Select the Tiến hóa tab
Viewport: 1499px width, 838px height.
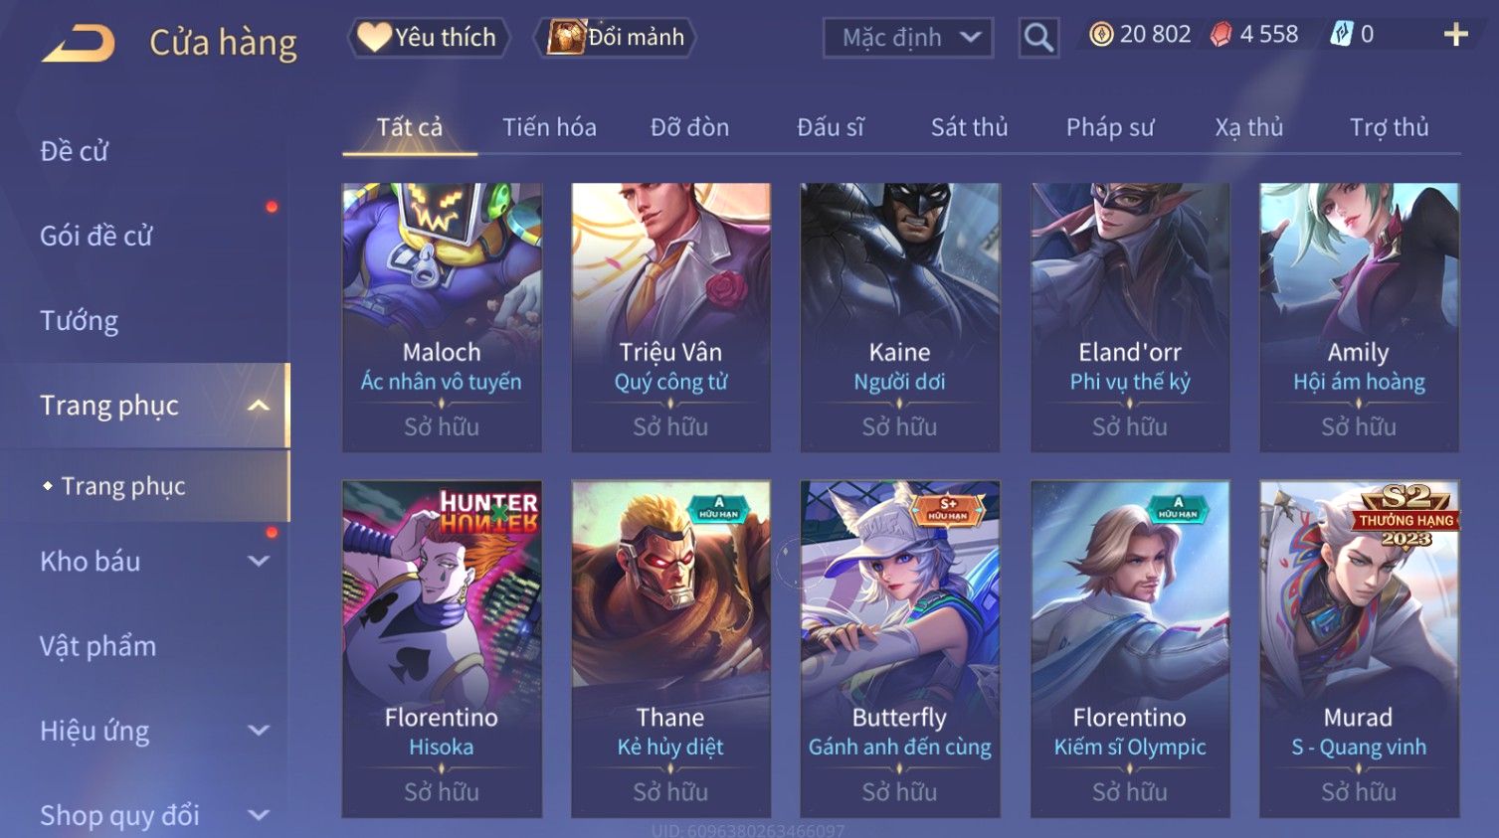(549, 127)
